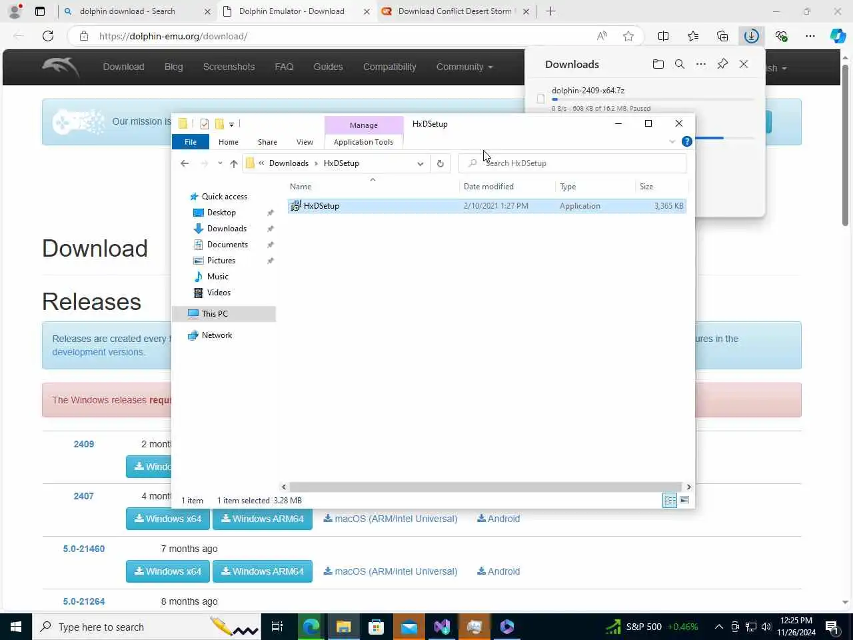Go back in File Explorer
The width and height of the screenshot is (853, 640).
(x=185, y=163)
